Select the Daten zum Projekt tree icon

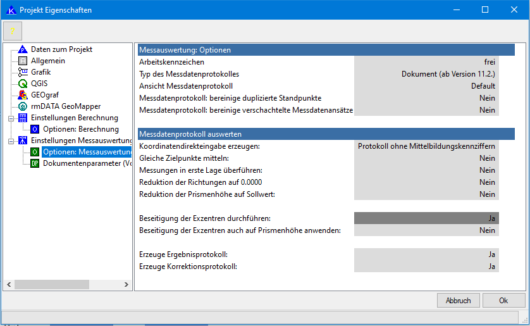(23, 49)
